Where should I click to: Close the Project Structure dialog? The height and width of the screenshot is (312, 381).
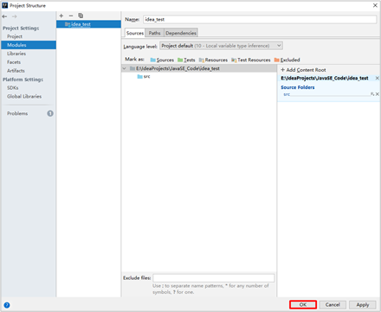coord(375,5)
